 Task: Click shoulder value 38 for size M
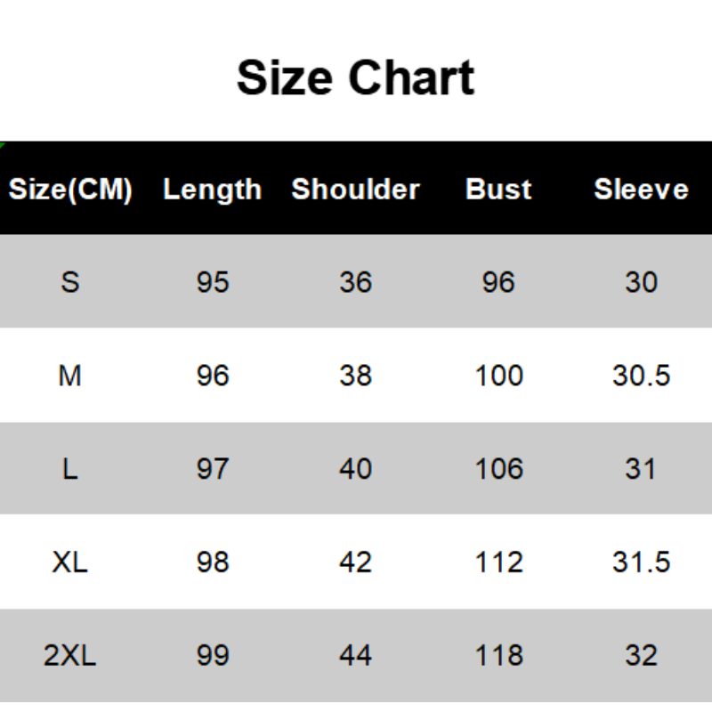(355, 376)
